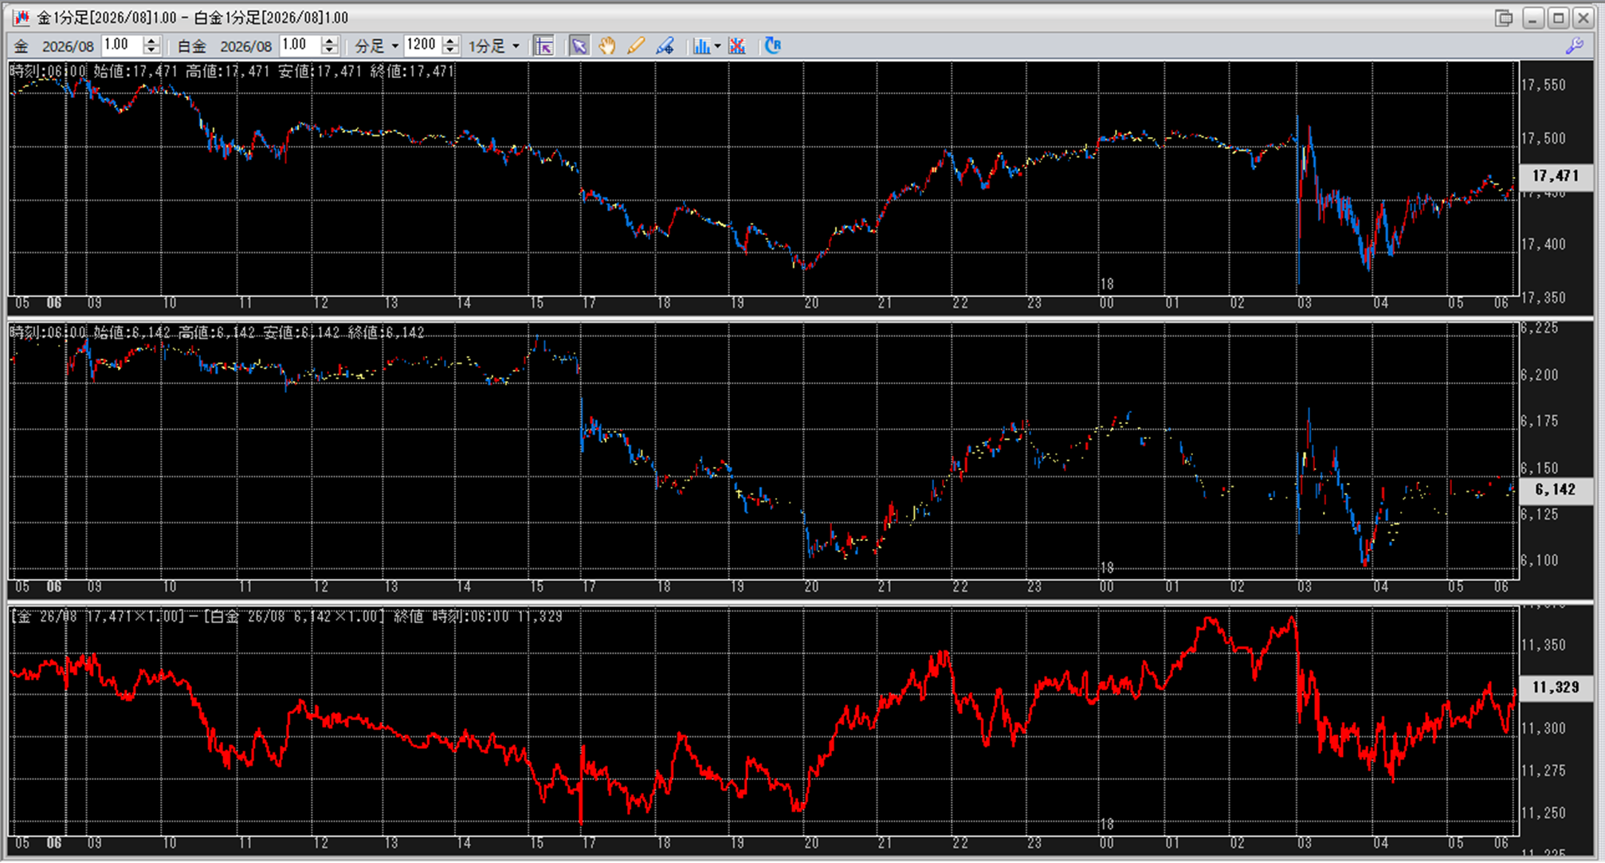Select the arrow pointer cursor tool
This screenshot has height=863, width=1605.
[x=579, y=46]
